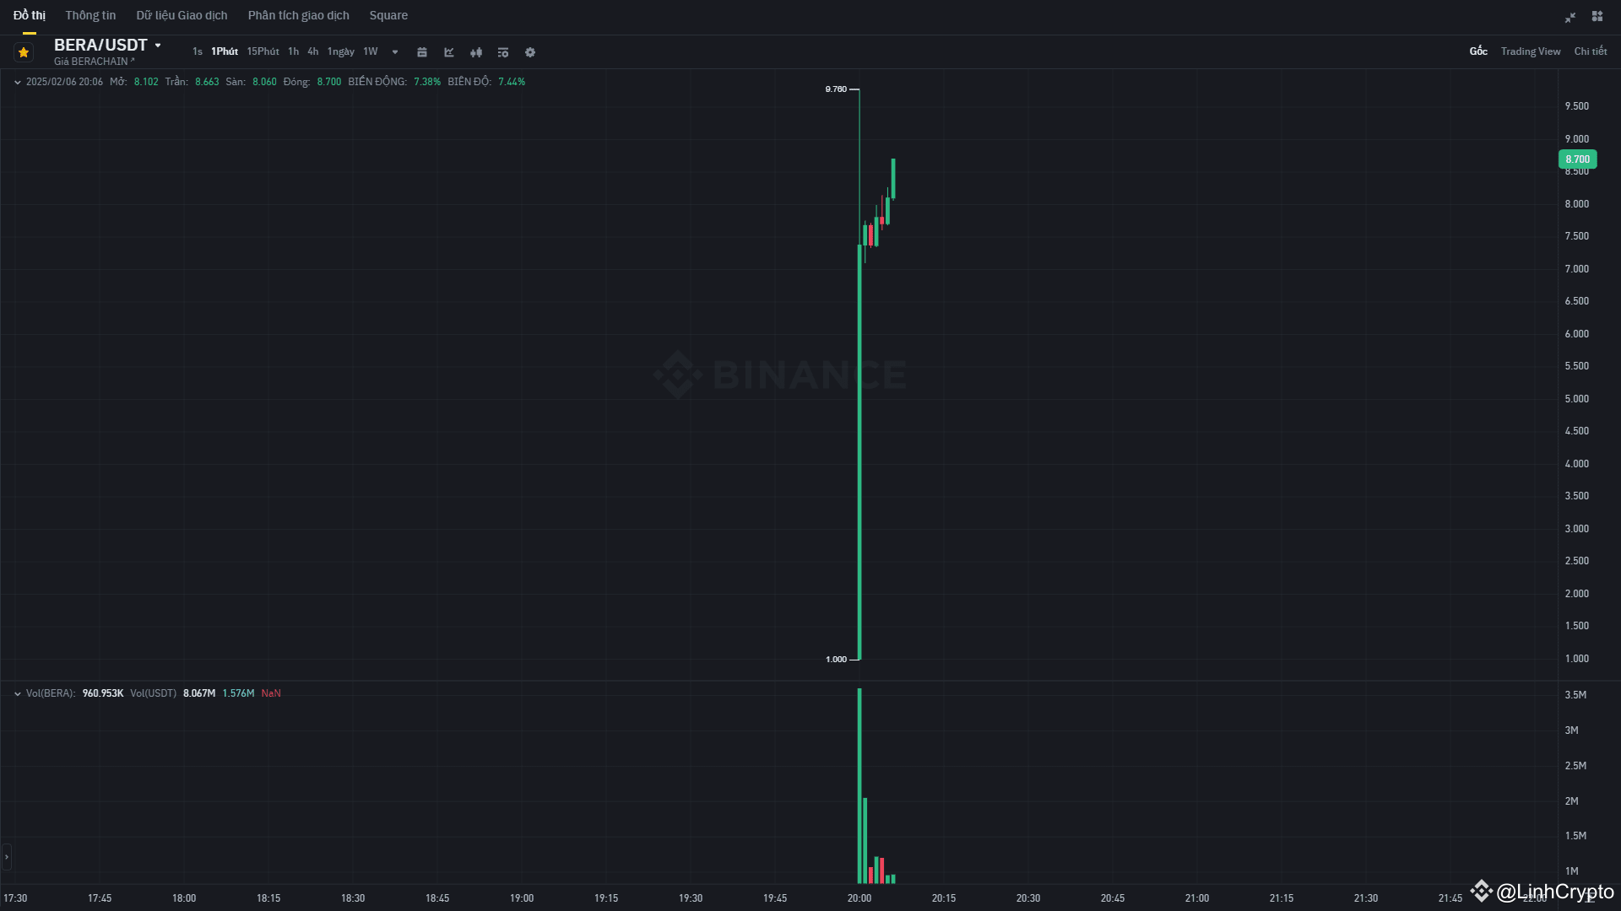
Task: Open the technical indicators chart icon
Action: 449,52
